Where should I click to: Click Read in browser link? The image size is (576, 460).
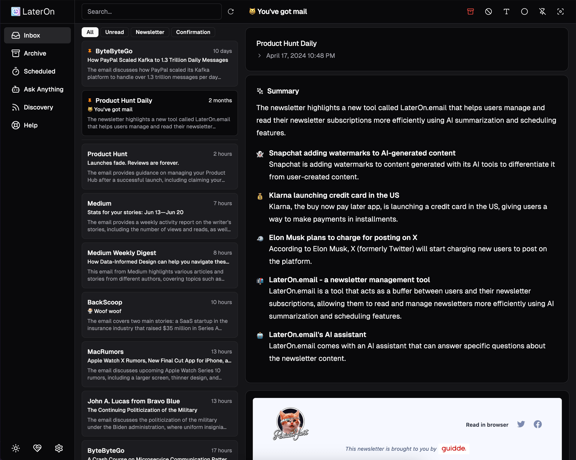coord(487,425)
